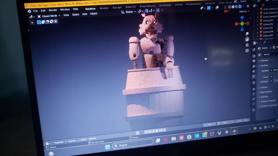This screenshot has height=156, width=278.
Task: Switch to the Esculpir workspace tab
Action: pos(117,8)
